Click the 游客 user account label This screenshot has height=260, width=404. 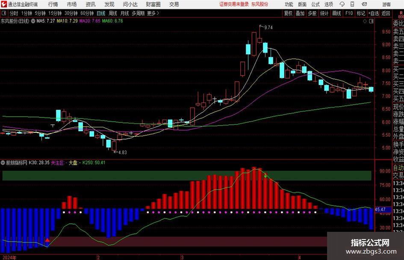pos(387,4)
